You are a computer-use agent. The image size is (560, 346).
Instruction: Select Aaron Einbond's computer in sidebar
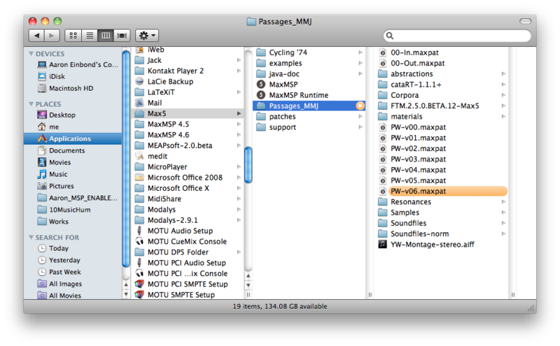(x=78, y=64)
